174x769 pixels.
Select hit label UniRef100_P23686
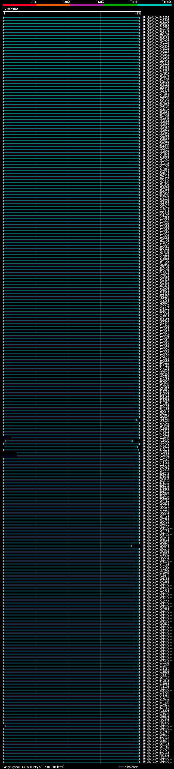(x=156, y=429)
